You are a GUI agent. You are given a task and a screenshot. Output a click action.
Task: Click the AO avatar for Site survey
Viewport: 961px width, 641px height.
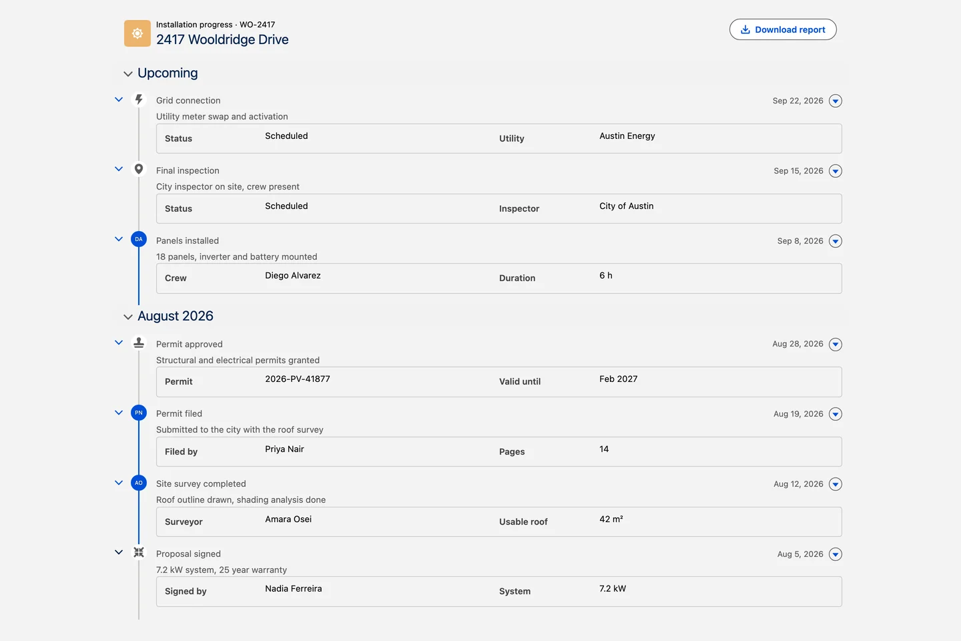139,483
